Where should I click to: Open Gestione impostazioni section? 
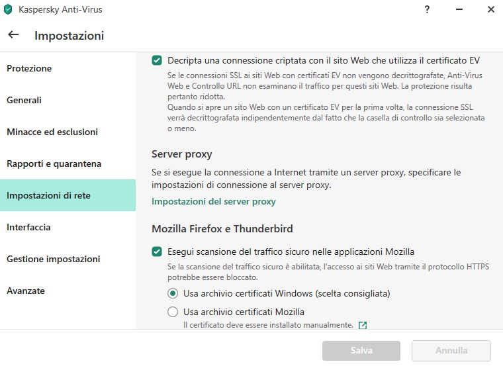[68, 259]
